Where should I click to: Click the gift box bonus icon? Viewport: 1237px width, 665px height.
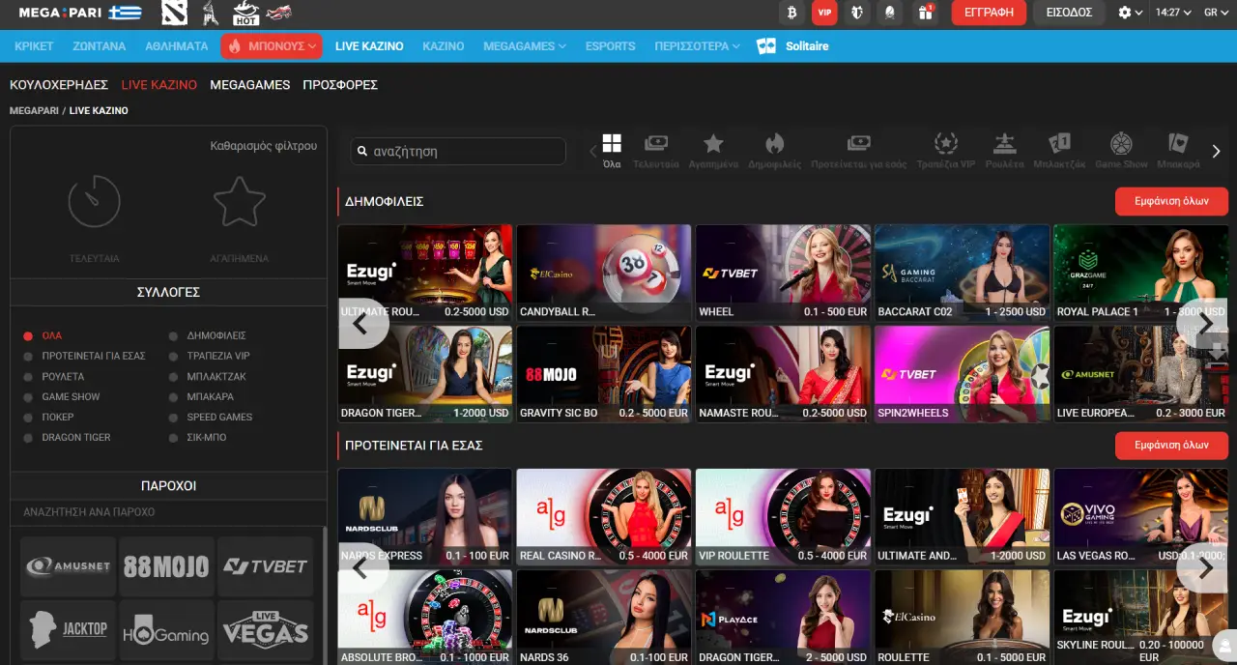point(925,13)
